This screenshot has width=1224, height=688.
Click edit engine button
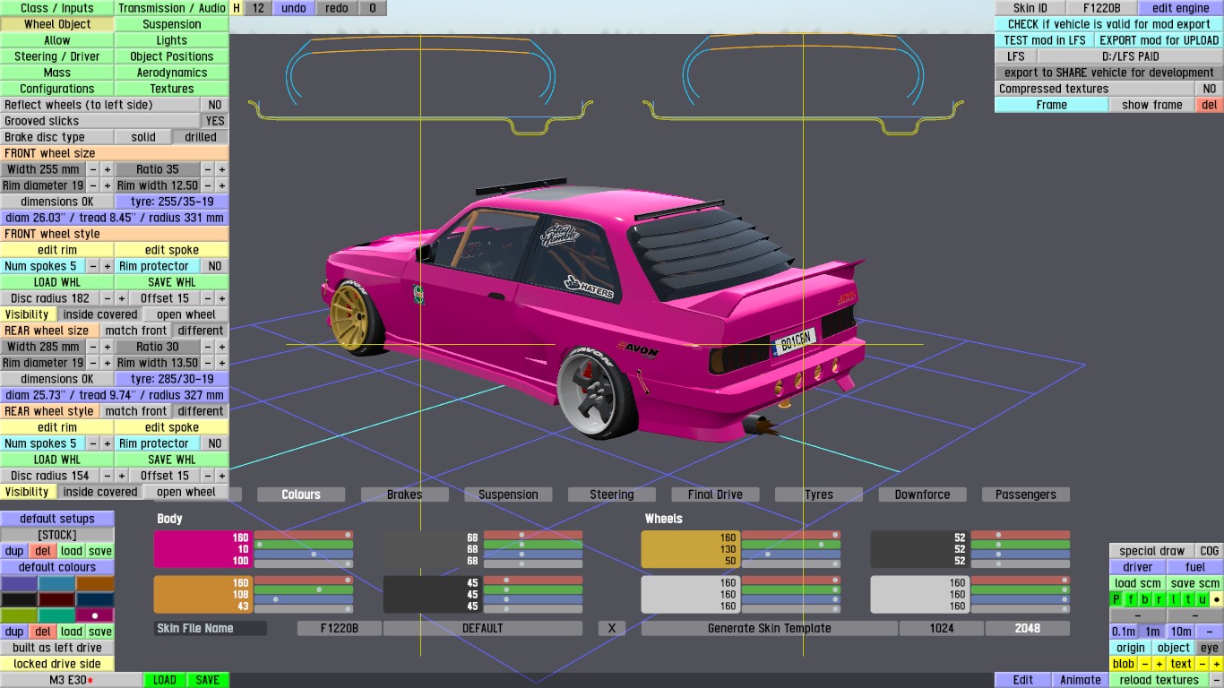point(1181,8)
